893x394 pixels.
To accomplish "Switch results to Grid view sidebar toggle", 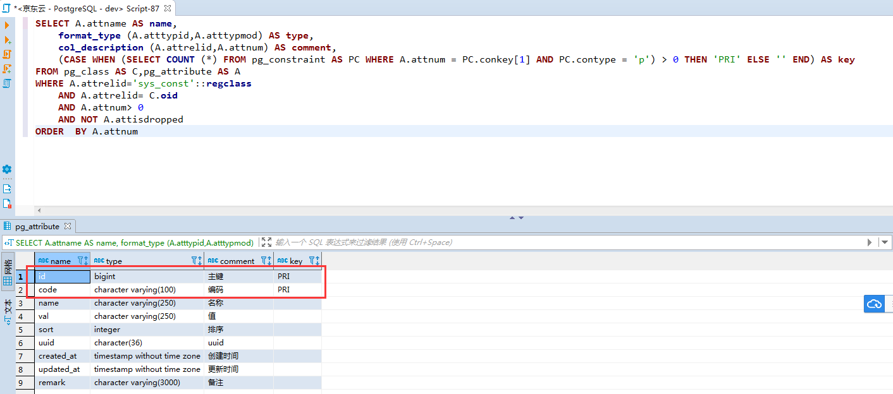I will coord(8,275).
